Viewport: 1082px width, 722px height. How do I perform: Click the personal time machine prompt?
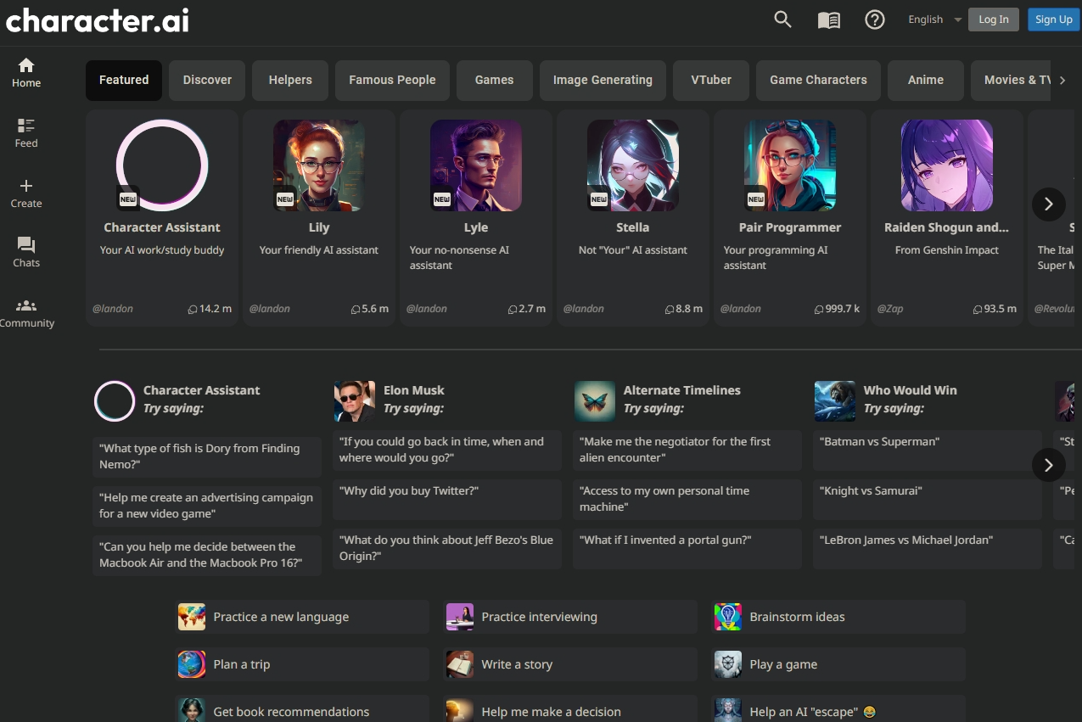[687, 499]
